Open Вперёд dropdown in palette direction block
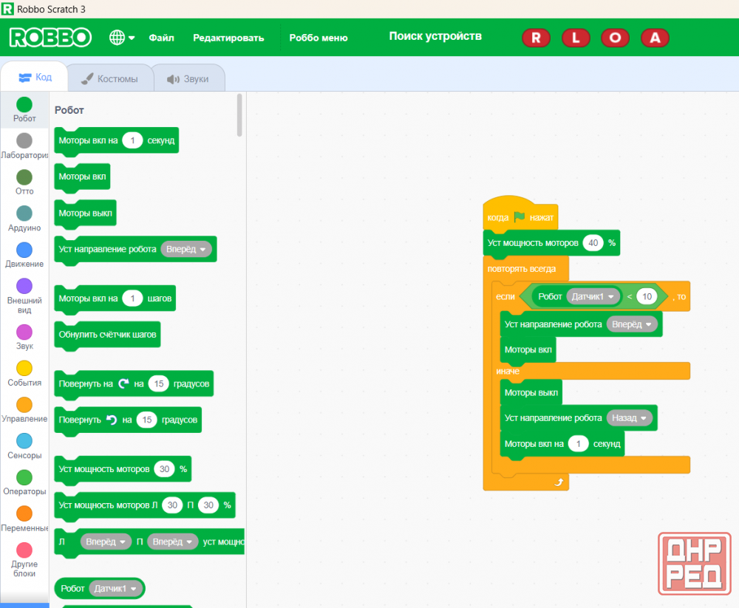Image resolution: width=739 pixels, height=608 pixels. click(185, 249)
